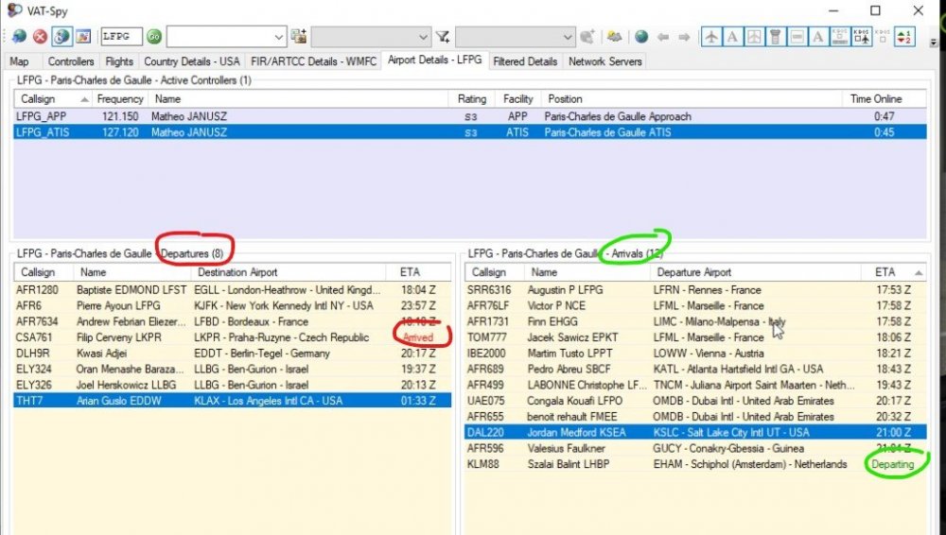Sort controllers by Frequency column header

click(x=120, y=98)
